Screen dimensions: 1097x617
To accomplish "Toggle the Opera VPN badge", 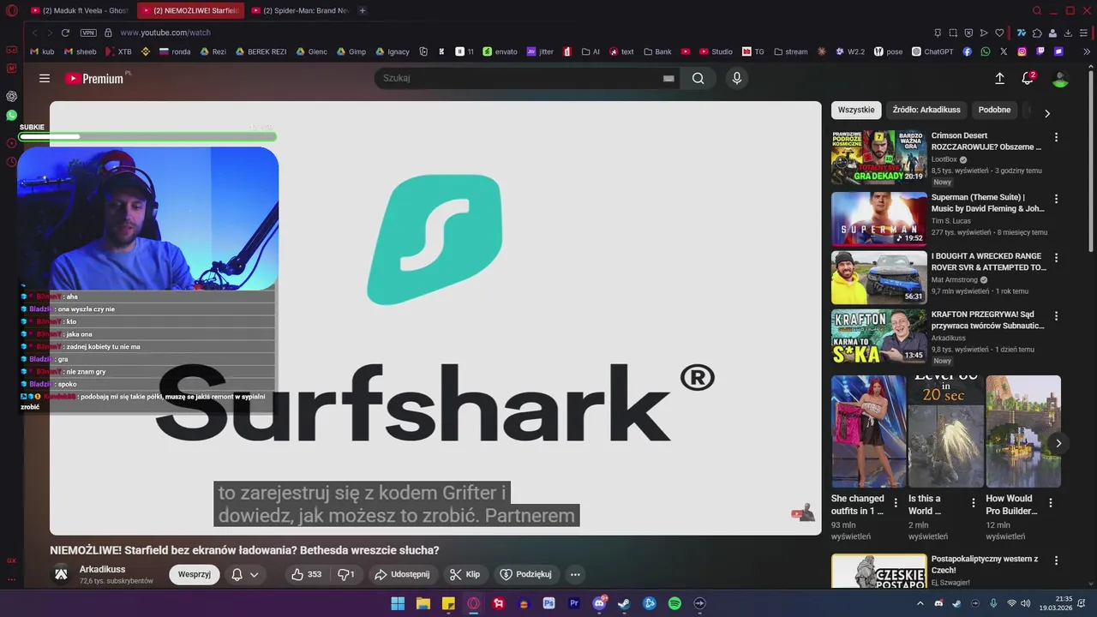I will pos(88,33).
